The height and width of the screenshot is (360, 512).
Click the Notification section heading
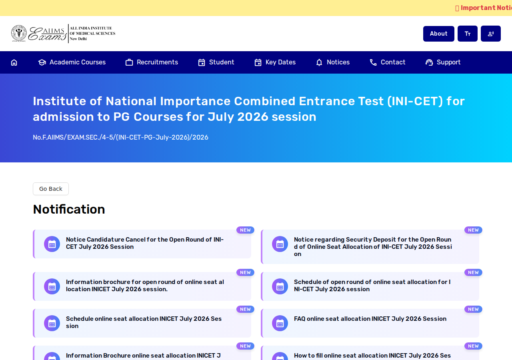click(69, 209)
